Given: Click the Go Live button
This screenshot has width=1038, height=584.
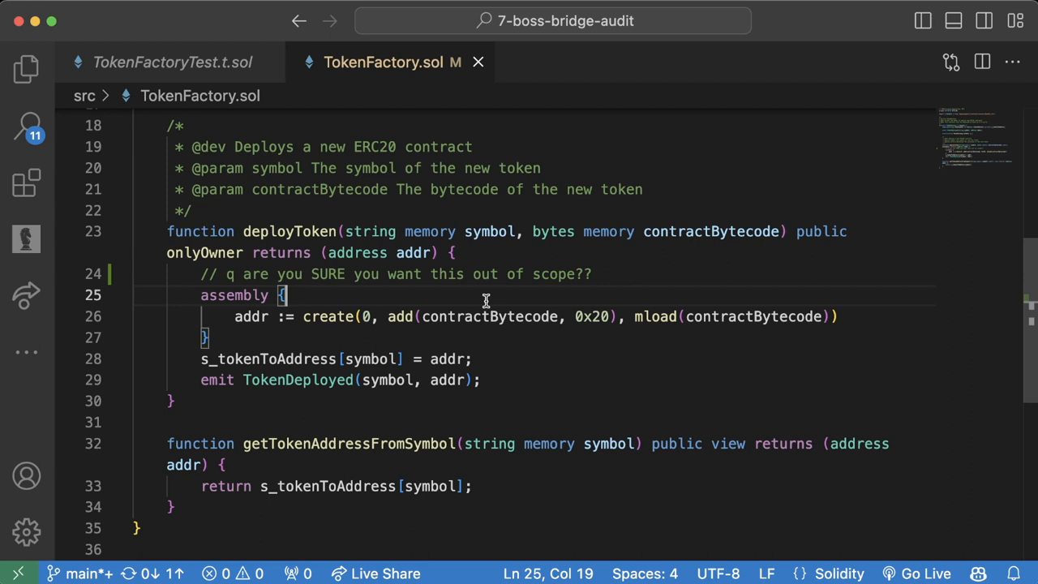Looking at the screenshot, I should (925, 573).
